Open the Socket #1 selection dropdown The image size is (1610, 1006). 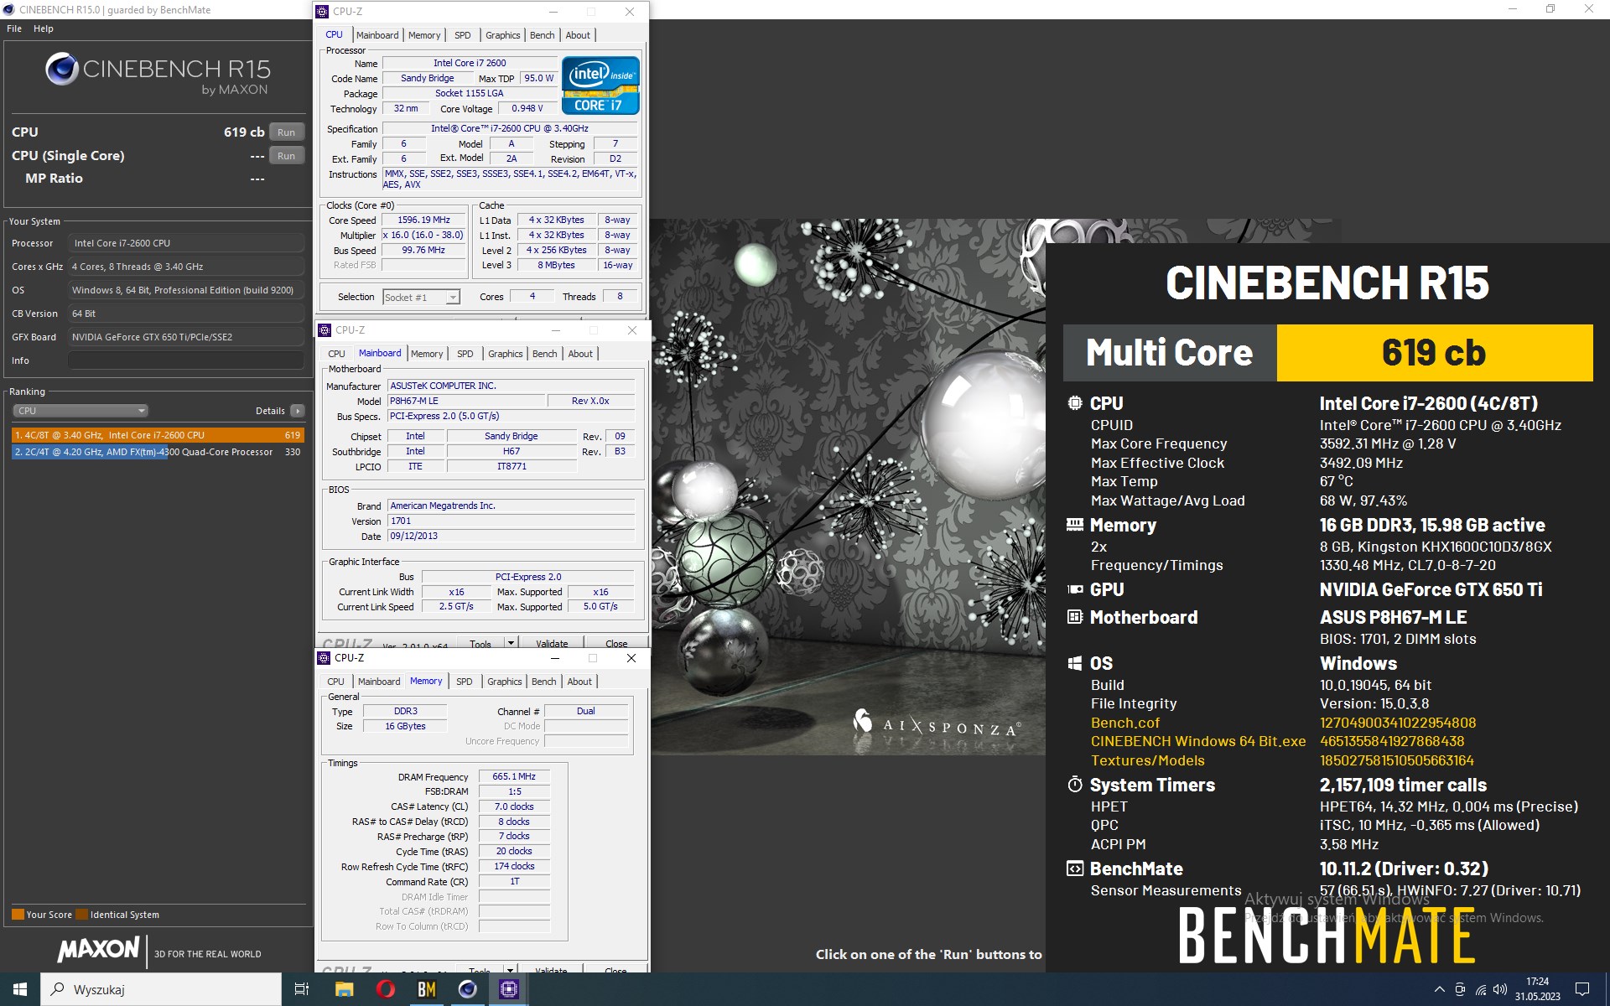[x=421, y=298]
